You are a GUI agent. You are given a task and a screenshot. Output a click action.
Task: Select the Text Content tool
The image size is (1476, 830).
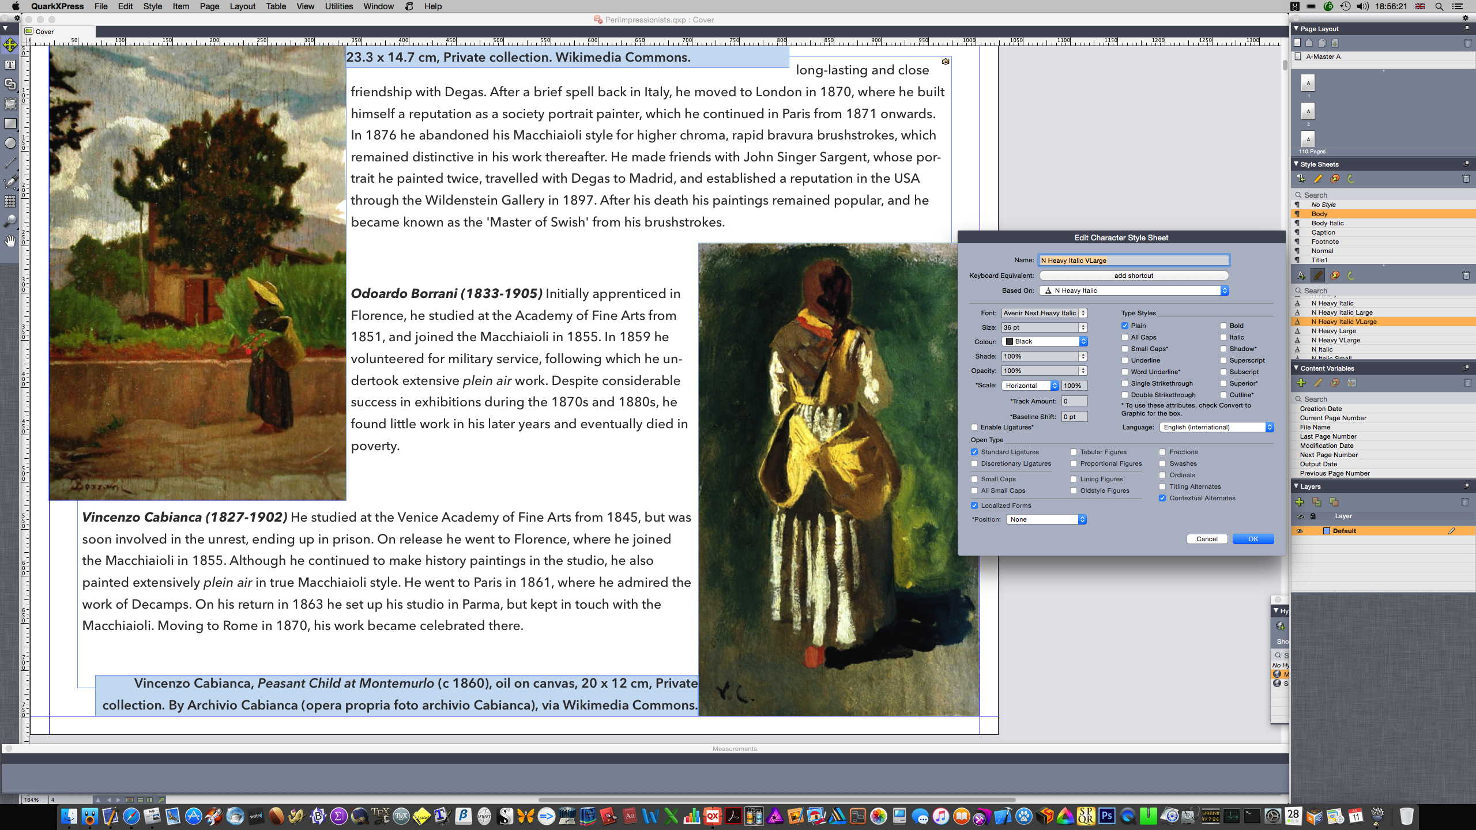click(10, 65)
